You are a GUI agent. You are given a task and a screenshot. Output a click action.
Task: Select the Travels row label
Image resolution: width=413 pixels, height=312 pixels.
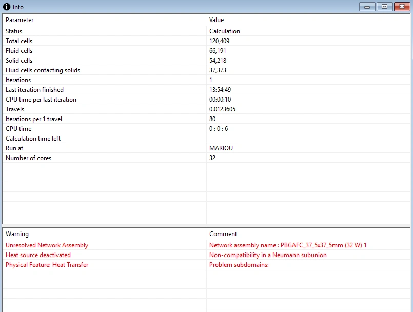point(15,109)
